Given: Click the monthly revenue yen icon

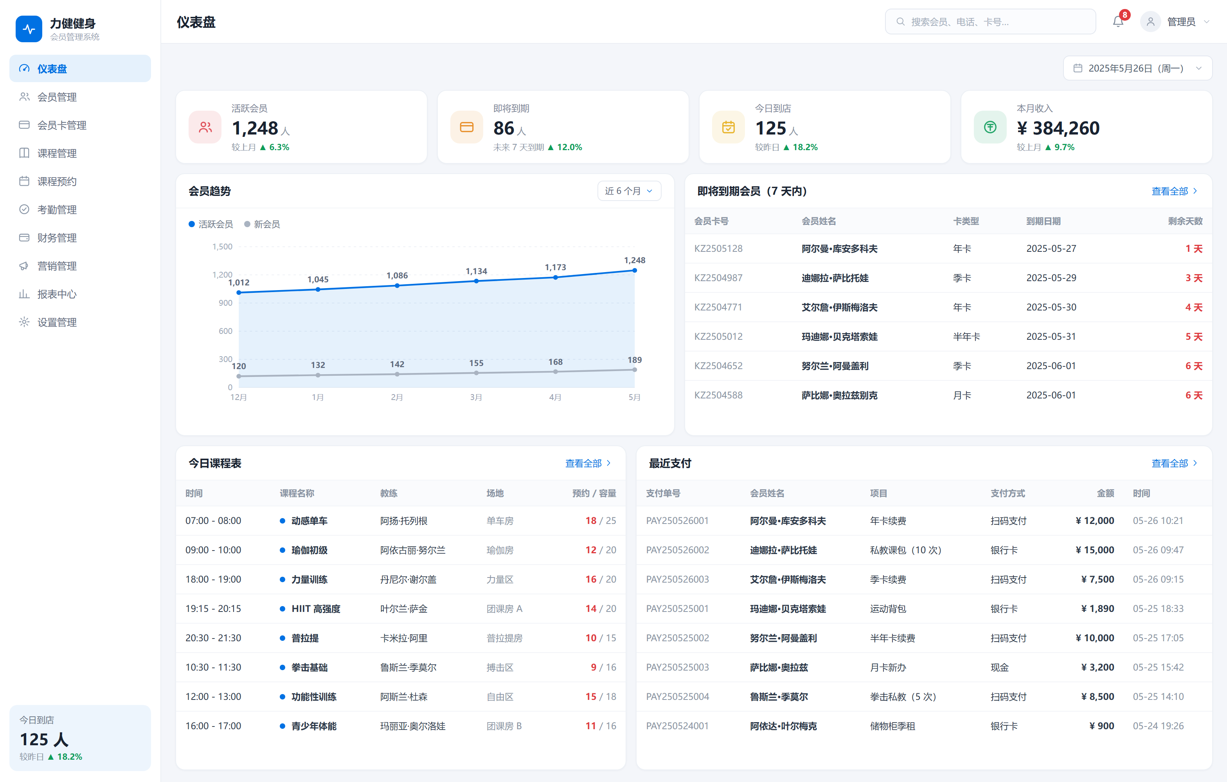Looking at the screenshot, I should point(990,127).
